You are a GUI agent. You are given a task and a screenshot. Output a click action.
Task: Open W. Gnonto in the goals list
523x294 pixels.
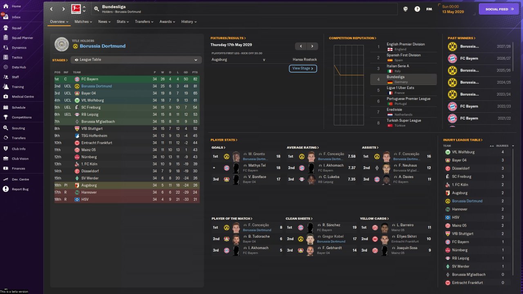[256, 154]
